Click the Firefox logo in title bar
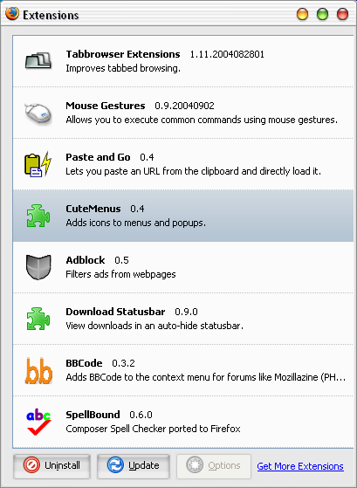The image size is (357, 488). point(12,14)
